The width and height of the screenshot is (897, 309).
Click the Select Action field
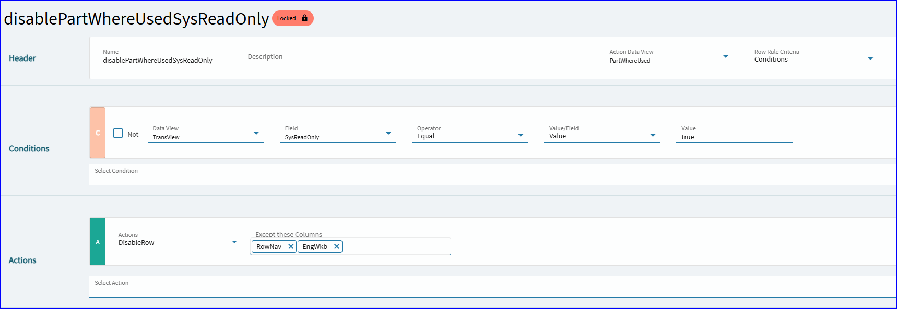pyautogui.click(x=493, y=287)
